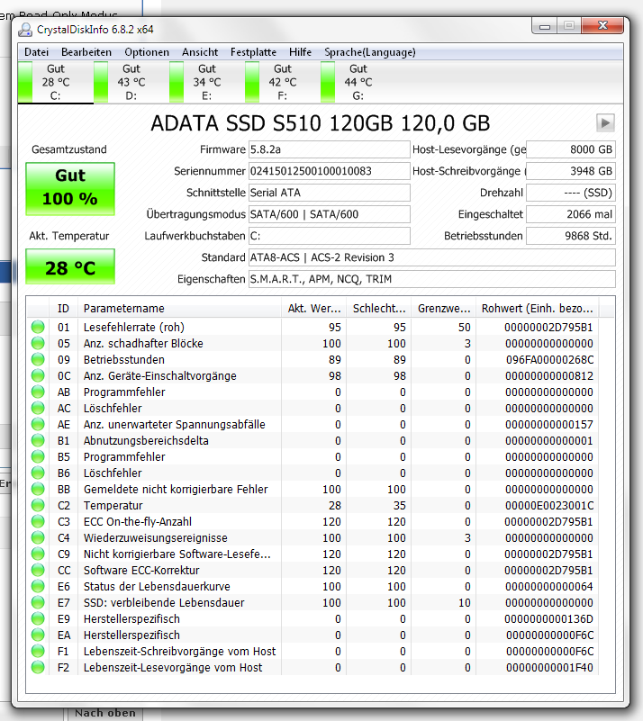643x721 pixels.
Task: Click the Eingeschaltet value 2066 mal
Action: pos(571,214)
